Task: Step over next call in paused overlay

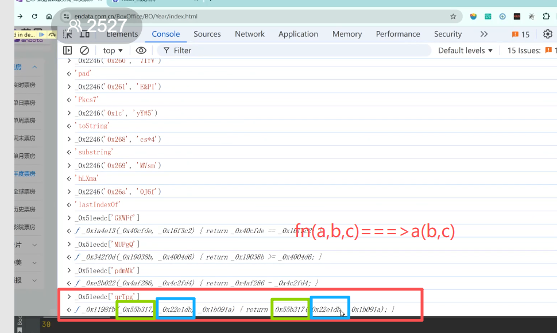Action: (52, 34)
